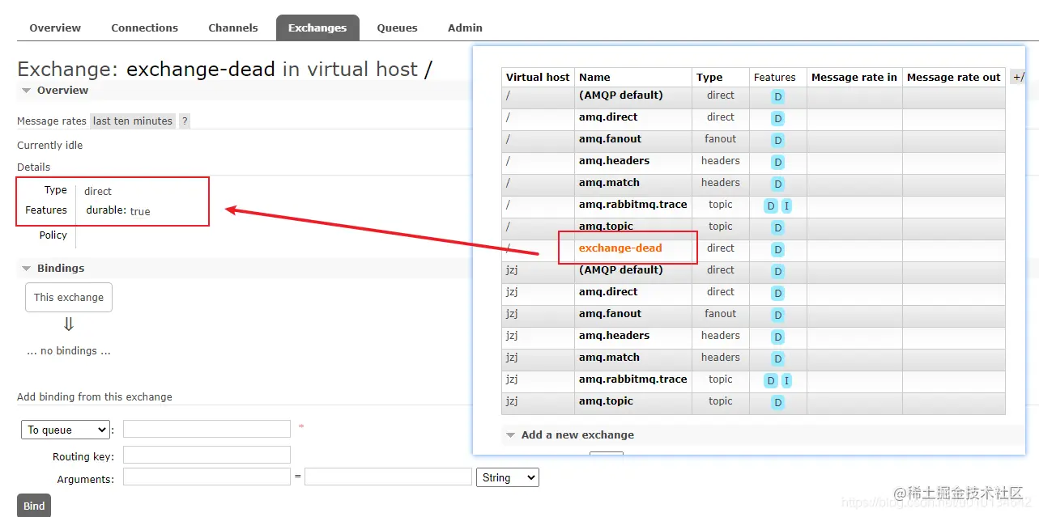The width and height of the screenshot is (1039, 517).
Task: Open amq.fanout exchange in jzj host
Action: pyautogui.click(x=610, y=314)
